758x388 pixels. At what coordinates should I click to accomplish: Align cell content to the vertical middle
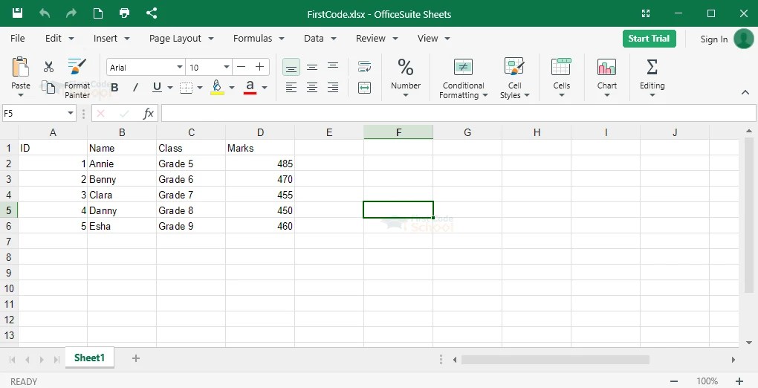pyautogui.click(x=312, y=67)
